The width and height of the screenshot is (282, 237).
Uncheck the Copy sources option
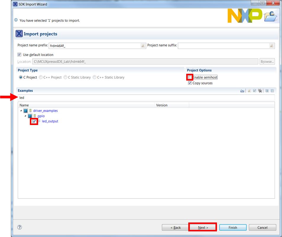pos(190,83)
